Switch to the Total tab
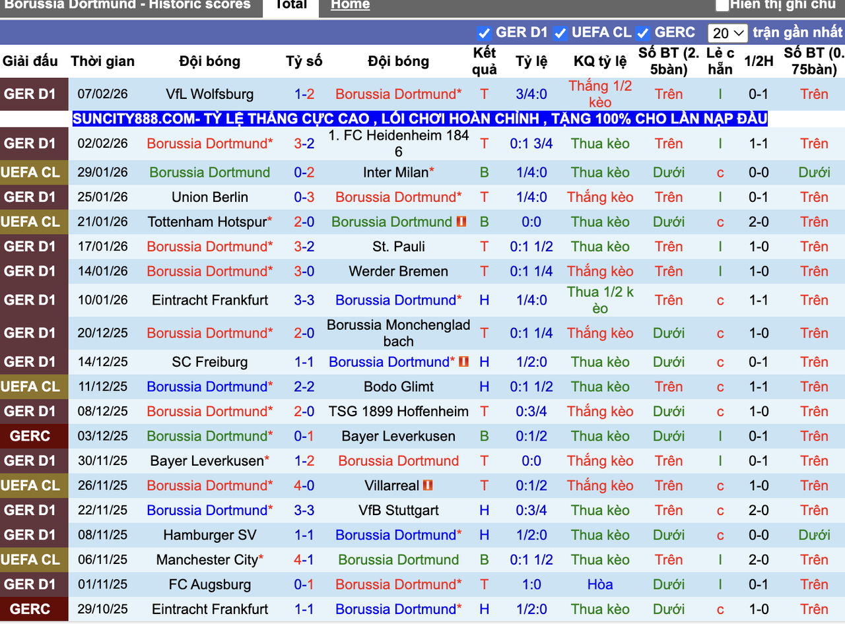The height and width of the screenshot is (624, 845). tap(291, 5)
